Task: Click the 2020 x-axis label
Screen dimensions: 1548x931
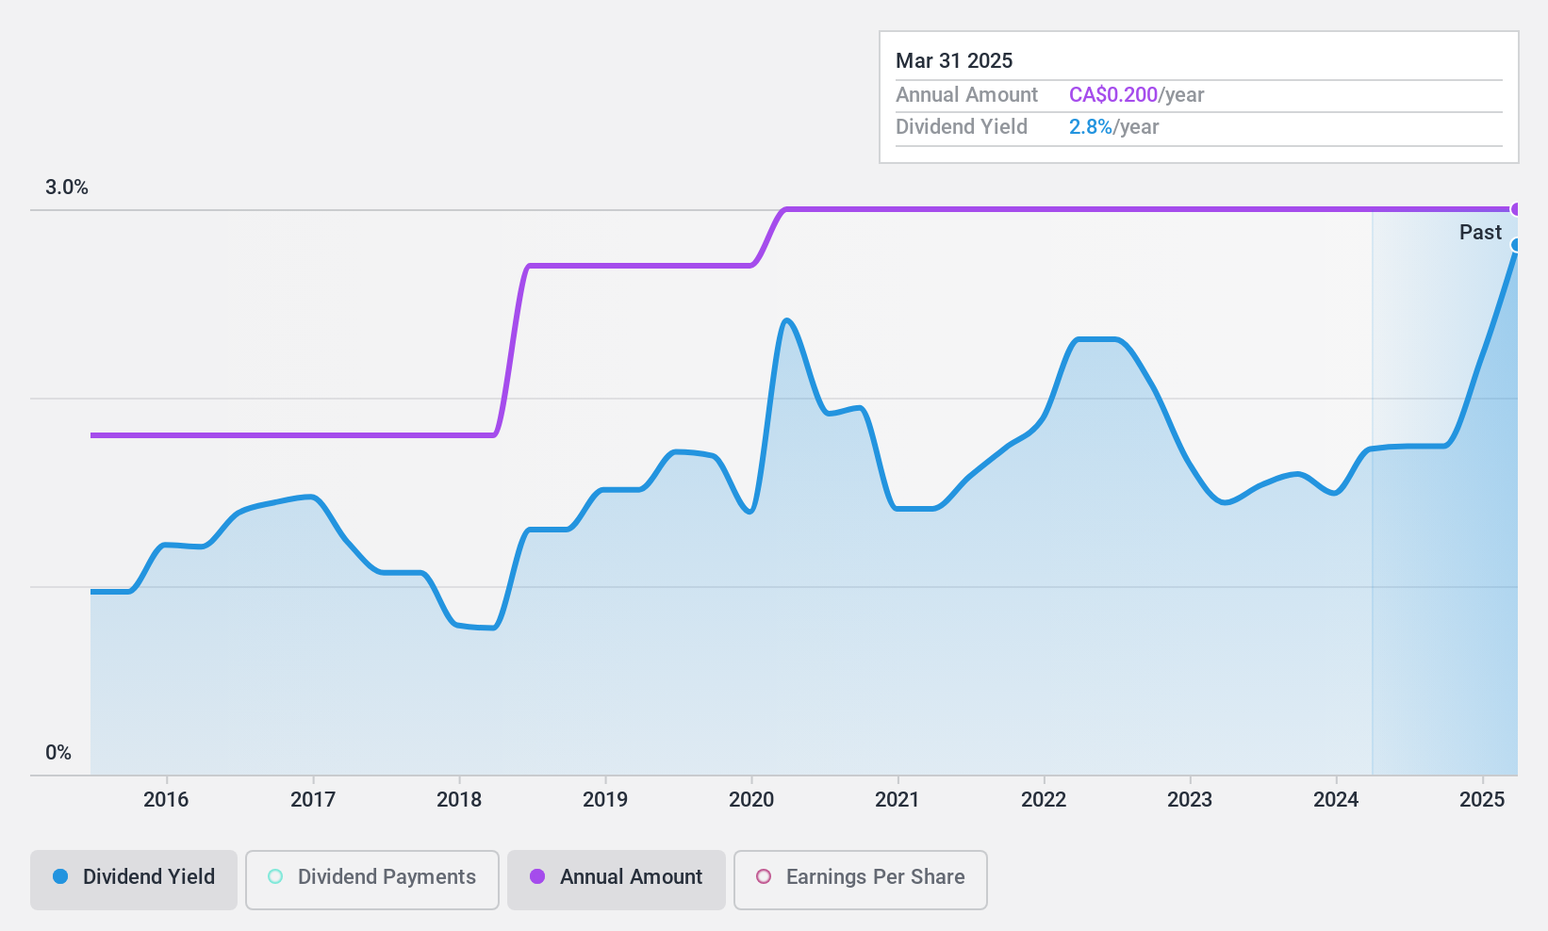Action: click(751, 800)
